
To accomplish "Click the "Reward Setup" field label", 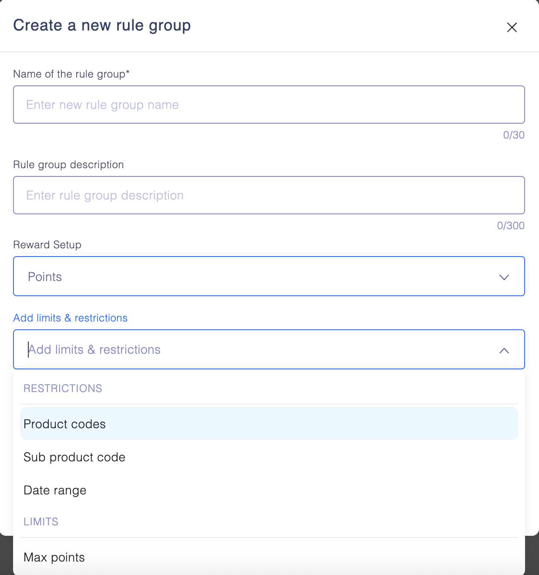I will tap(47, 245).
